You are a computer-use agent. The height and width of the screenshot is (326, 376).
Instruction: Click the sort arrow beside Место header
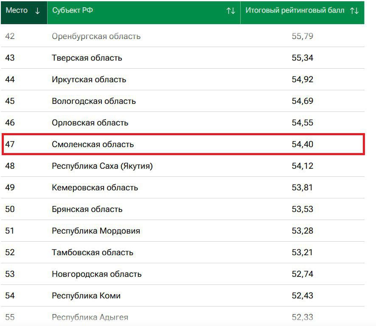point(37,11)
